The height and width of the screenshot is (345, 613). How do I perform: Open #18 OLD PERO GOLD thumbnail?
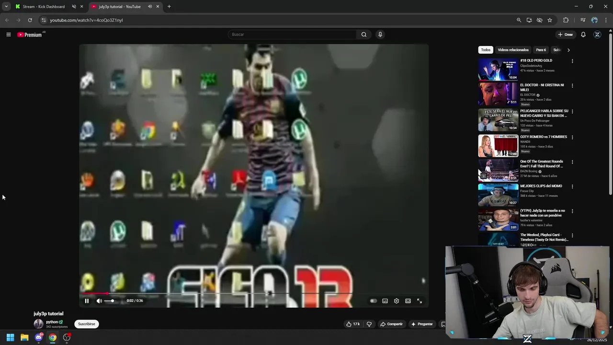click(498, 69)
